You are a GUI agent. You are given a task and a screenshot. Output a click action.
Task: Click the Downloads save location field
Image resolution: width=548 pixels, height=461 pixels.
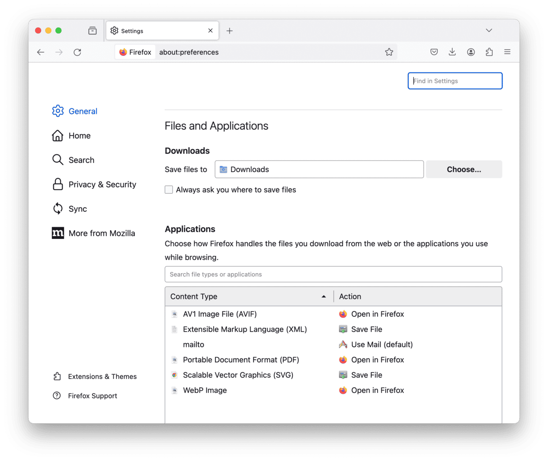(319, 169)
